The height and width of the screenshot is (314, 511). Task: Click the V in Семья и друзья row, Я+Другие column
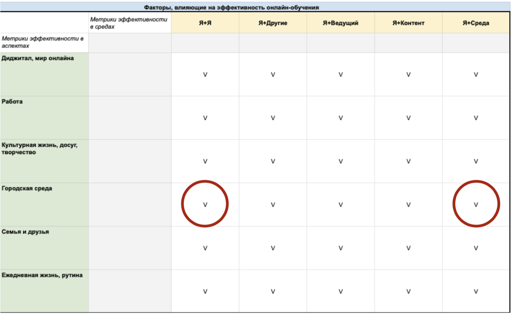pos(273,248)
